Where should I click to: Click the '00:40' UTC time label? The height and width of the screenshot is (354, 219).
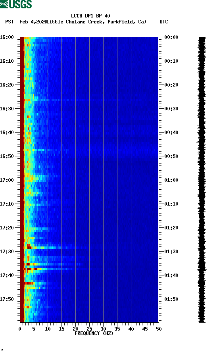(171, 132)
